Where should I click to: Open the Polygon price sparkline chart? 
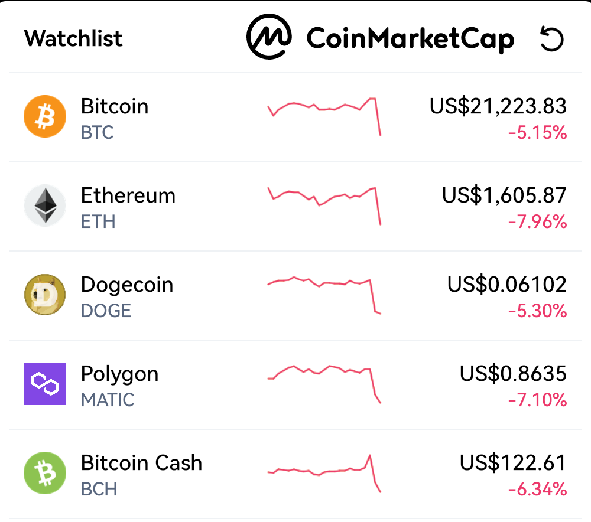pyautogui.click(x=324, y=384)
